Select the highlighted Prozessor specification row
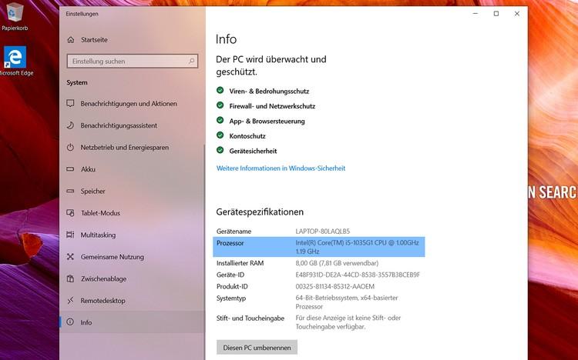Image resolution: width=578 pixels, height=360 pixels. (x=319, y=246)
